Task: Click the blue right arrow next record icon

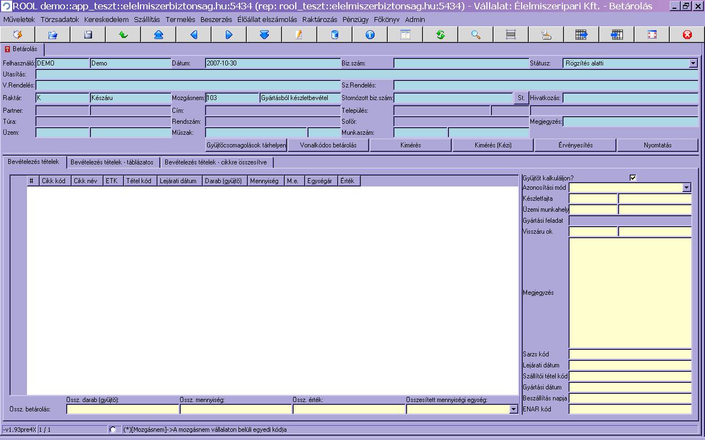Action: 229,35
